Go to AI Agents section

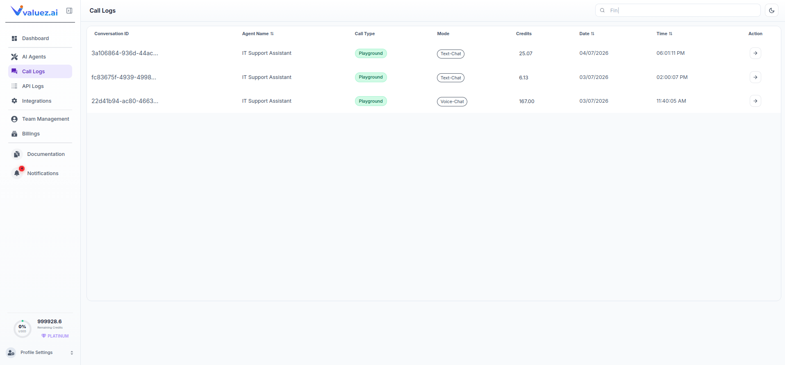tap(40, 57)
